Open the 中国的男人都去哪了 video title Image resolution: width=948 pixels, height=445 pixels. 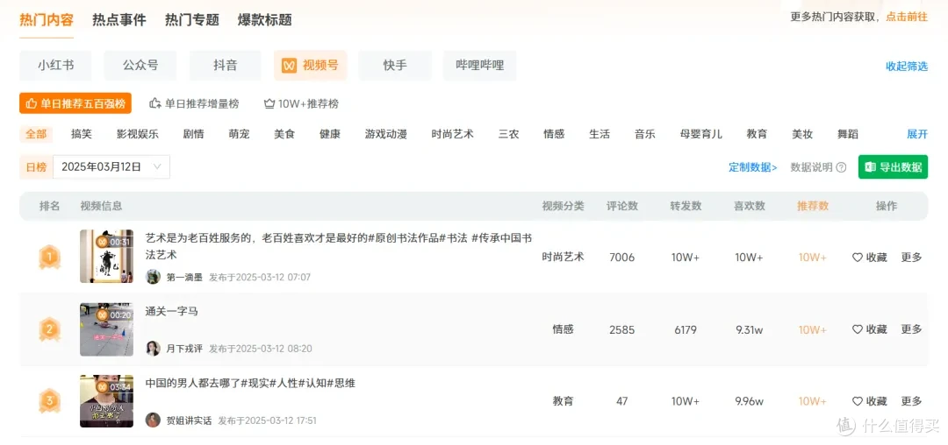(250, 383)
